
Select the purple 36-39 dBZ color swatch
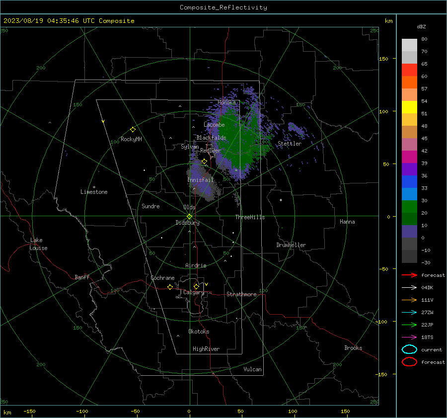pos(409,169)
